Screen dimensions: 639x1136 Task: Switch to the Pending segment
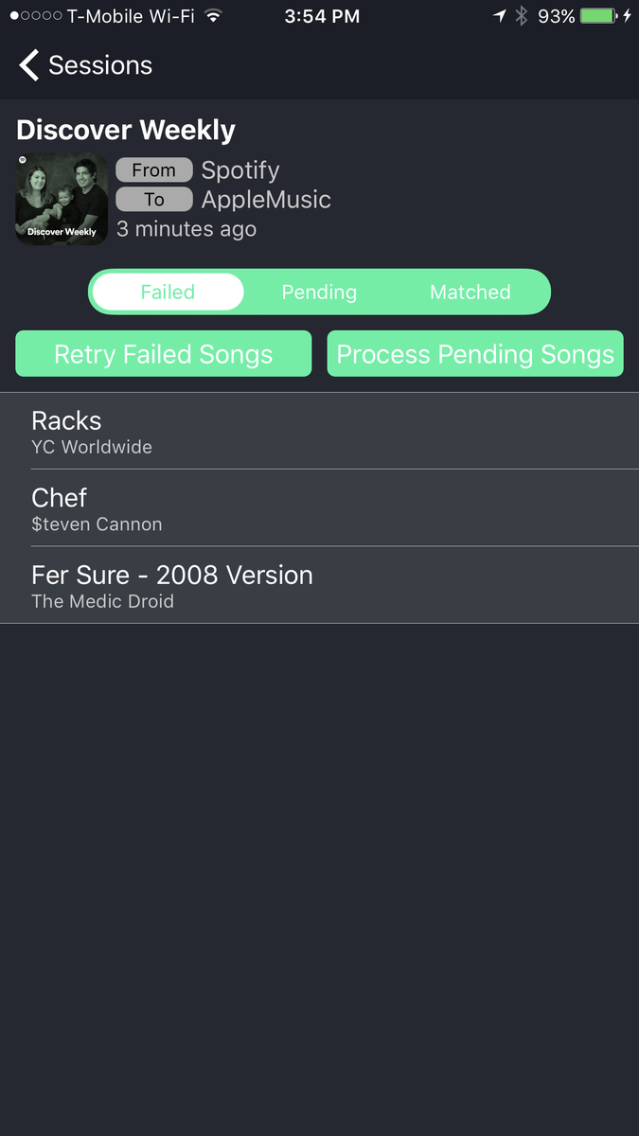[319, 292]
